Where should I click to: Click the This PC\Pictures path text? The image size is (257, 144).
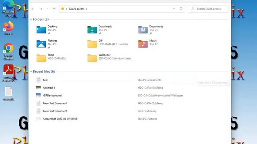(x=147, y=119)
